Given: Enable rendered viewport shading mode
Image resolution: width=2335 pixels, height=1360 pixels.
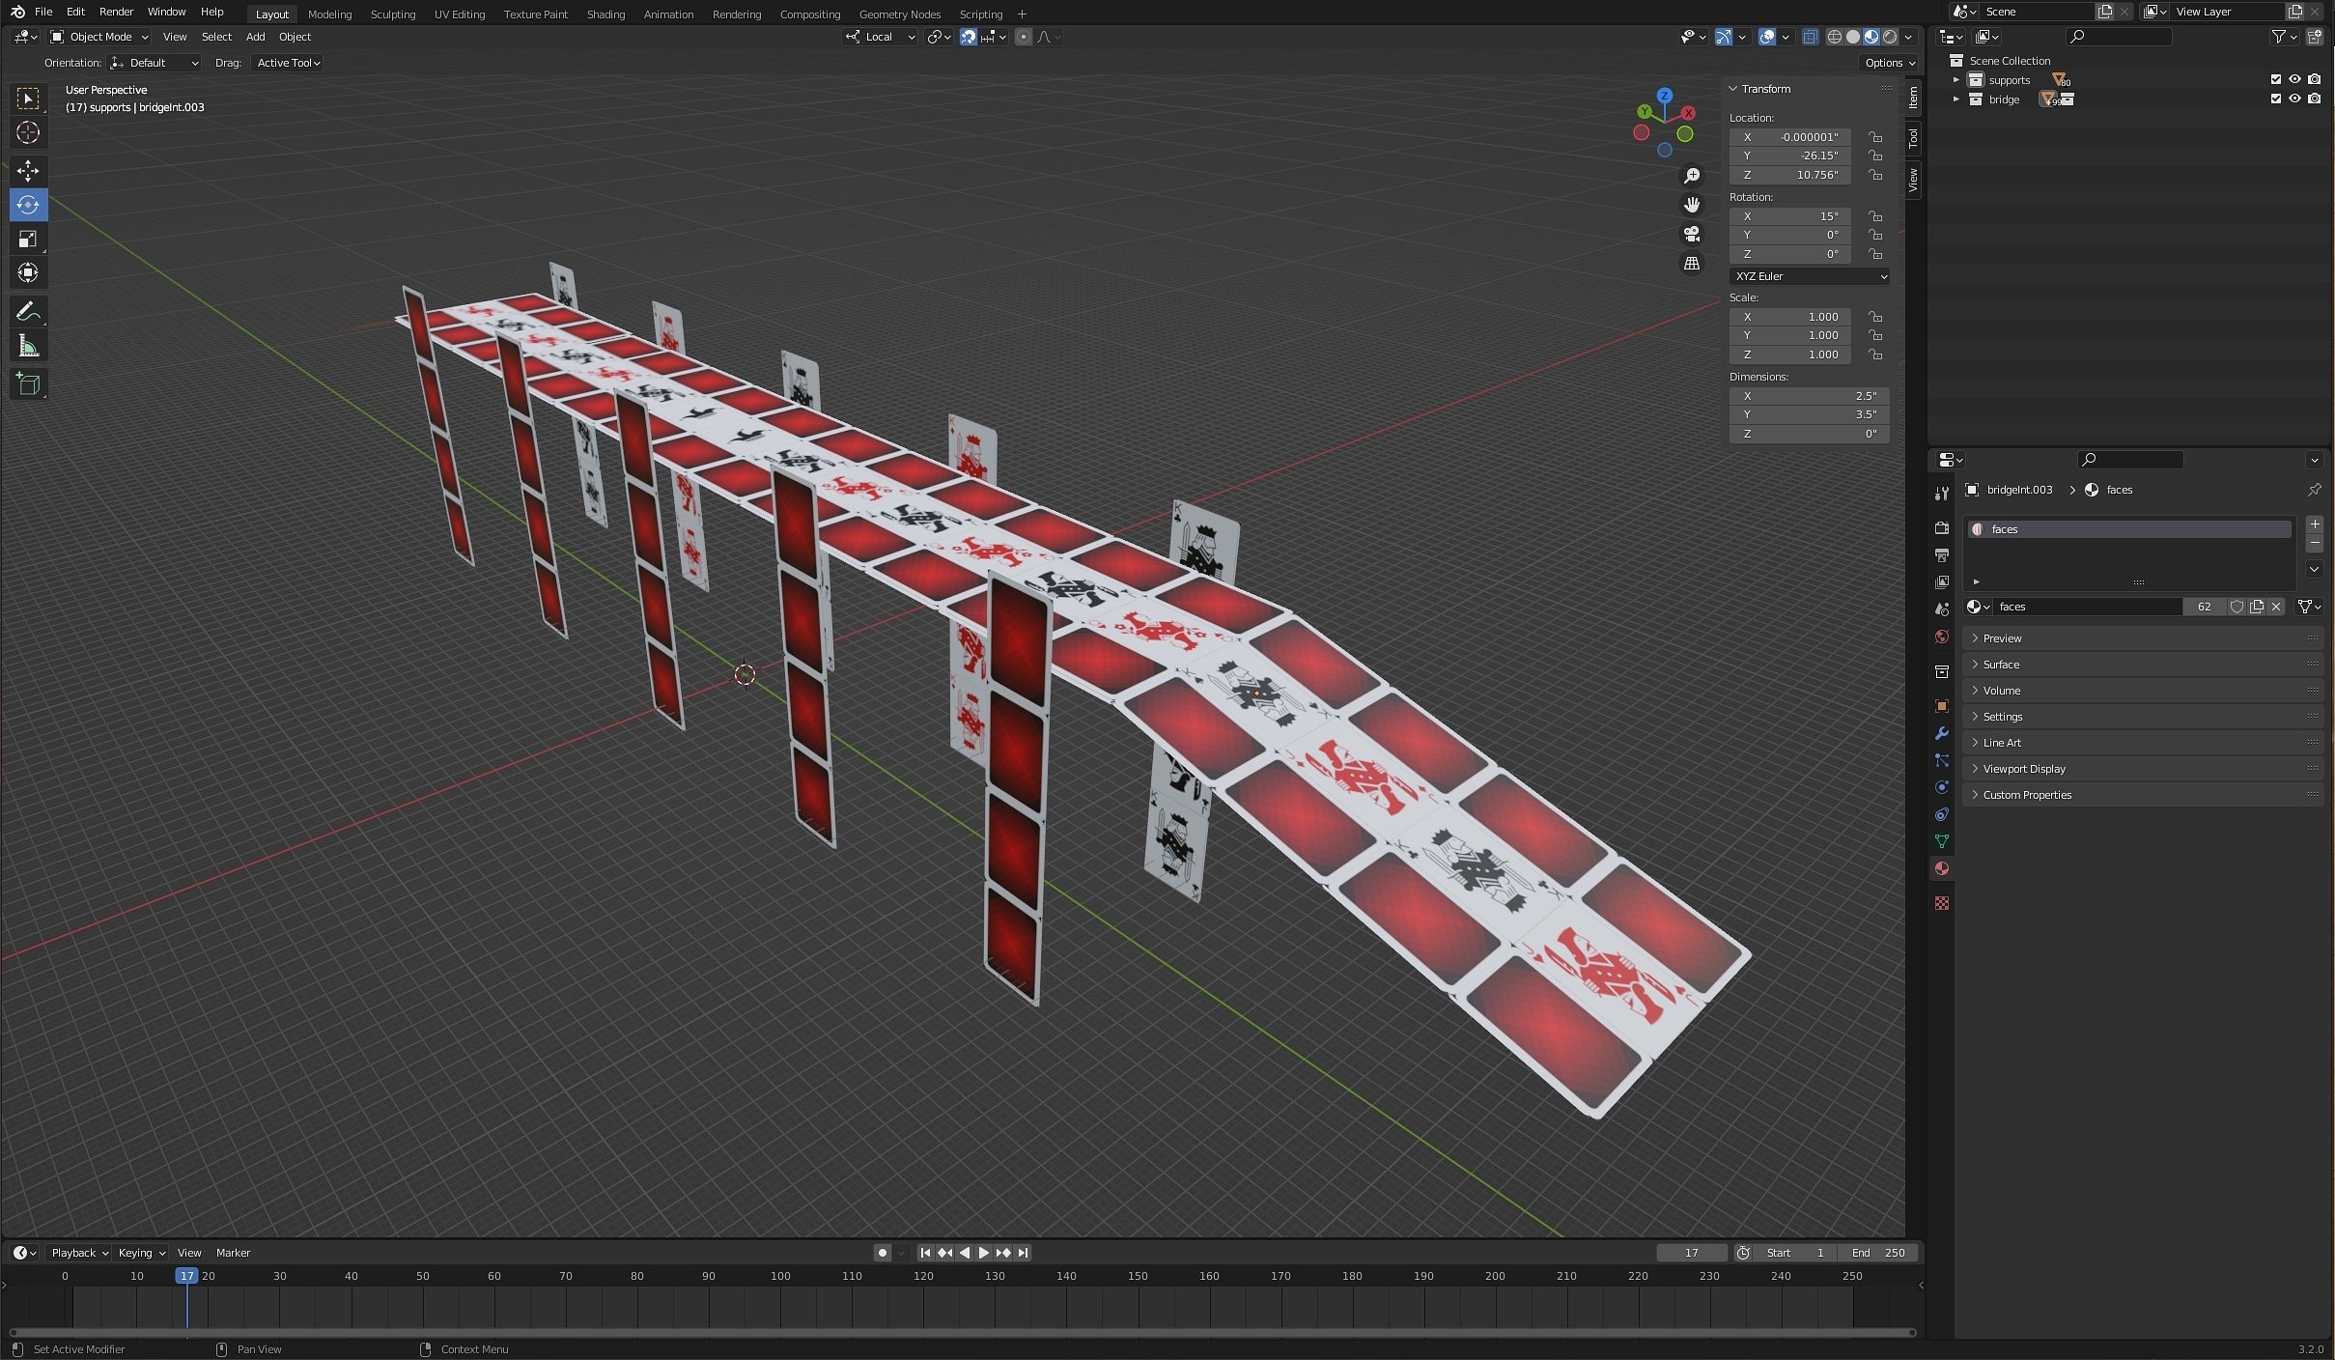Looking at the screenshot, I should pos(1889,37).
